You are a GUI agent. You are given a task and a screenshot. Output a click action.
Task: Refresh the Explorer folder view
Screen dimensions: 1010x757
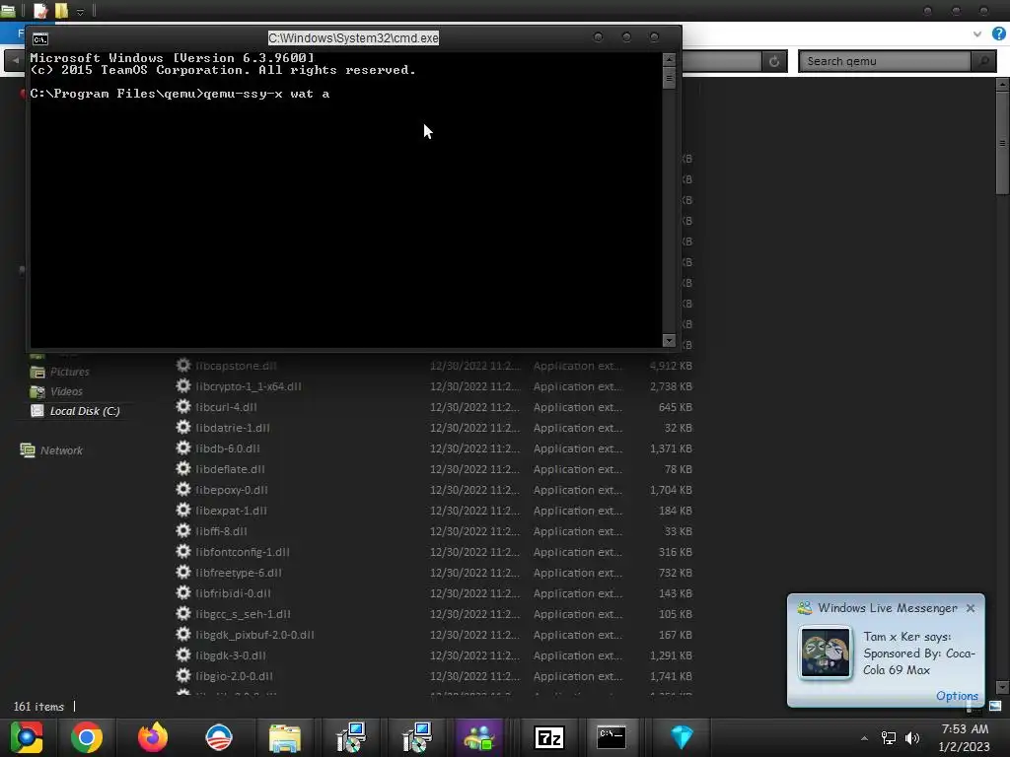pyautogui.click(x=774, y=61)
